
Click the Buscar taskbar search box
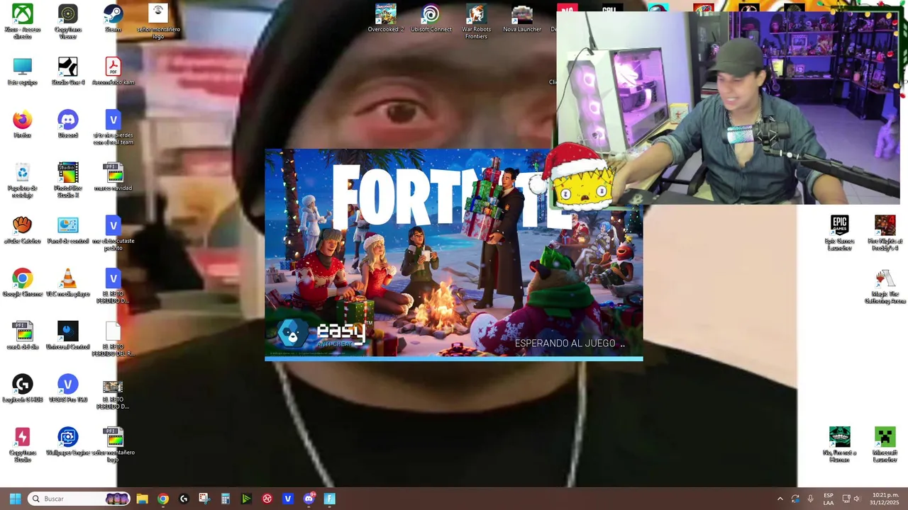[79, 499]
